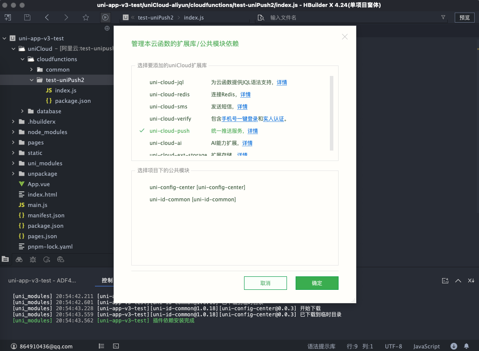The height and width of the screenshot is (351, 479).
Task: Click the console export icon
Action: (445, 281)
